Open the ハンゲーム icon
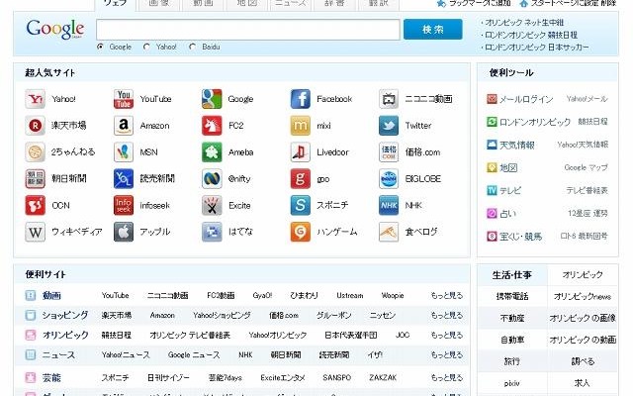633x396 pixels. [301, 232]
